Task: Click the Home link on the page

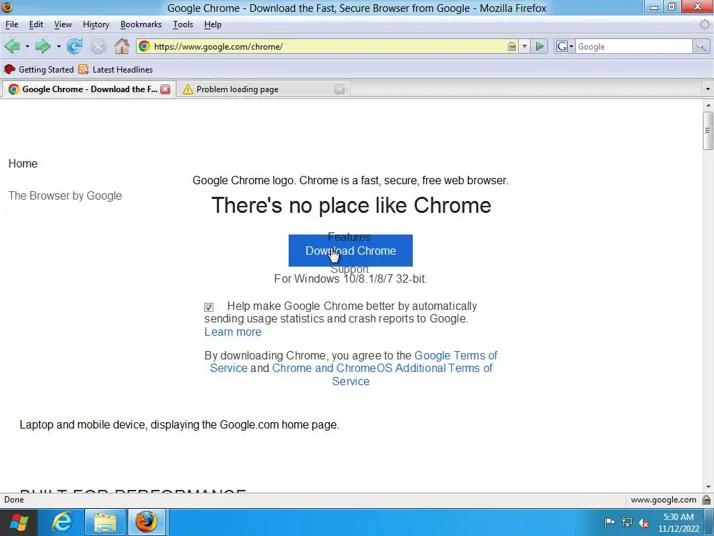Action: [x=23, y=163]
